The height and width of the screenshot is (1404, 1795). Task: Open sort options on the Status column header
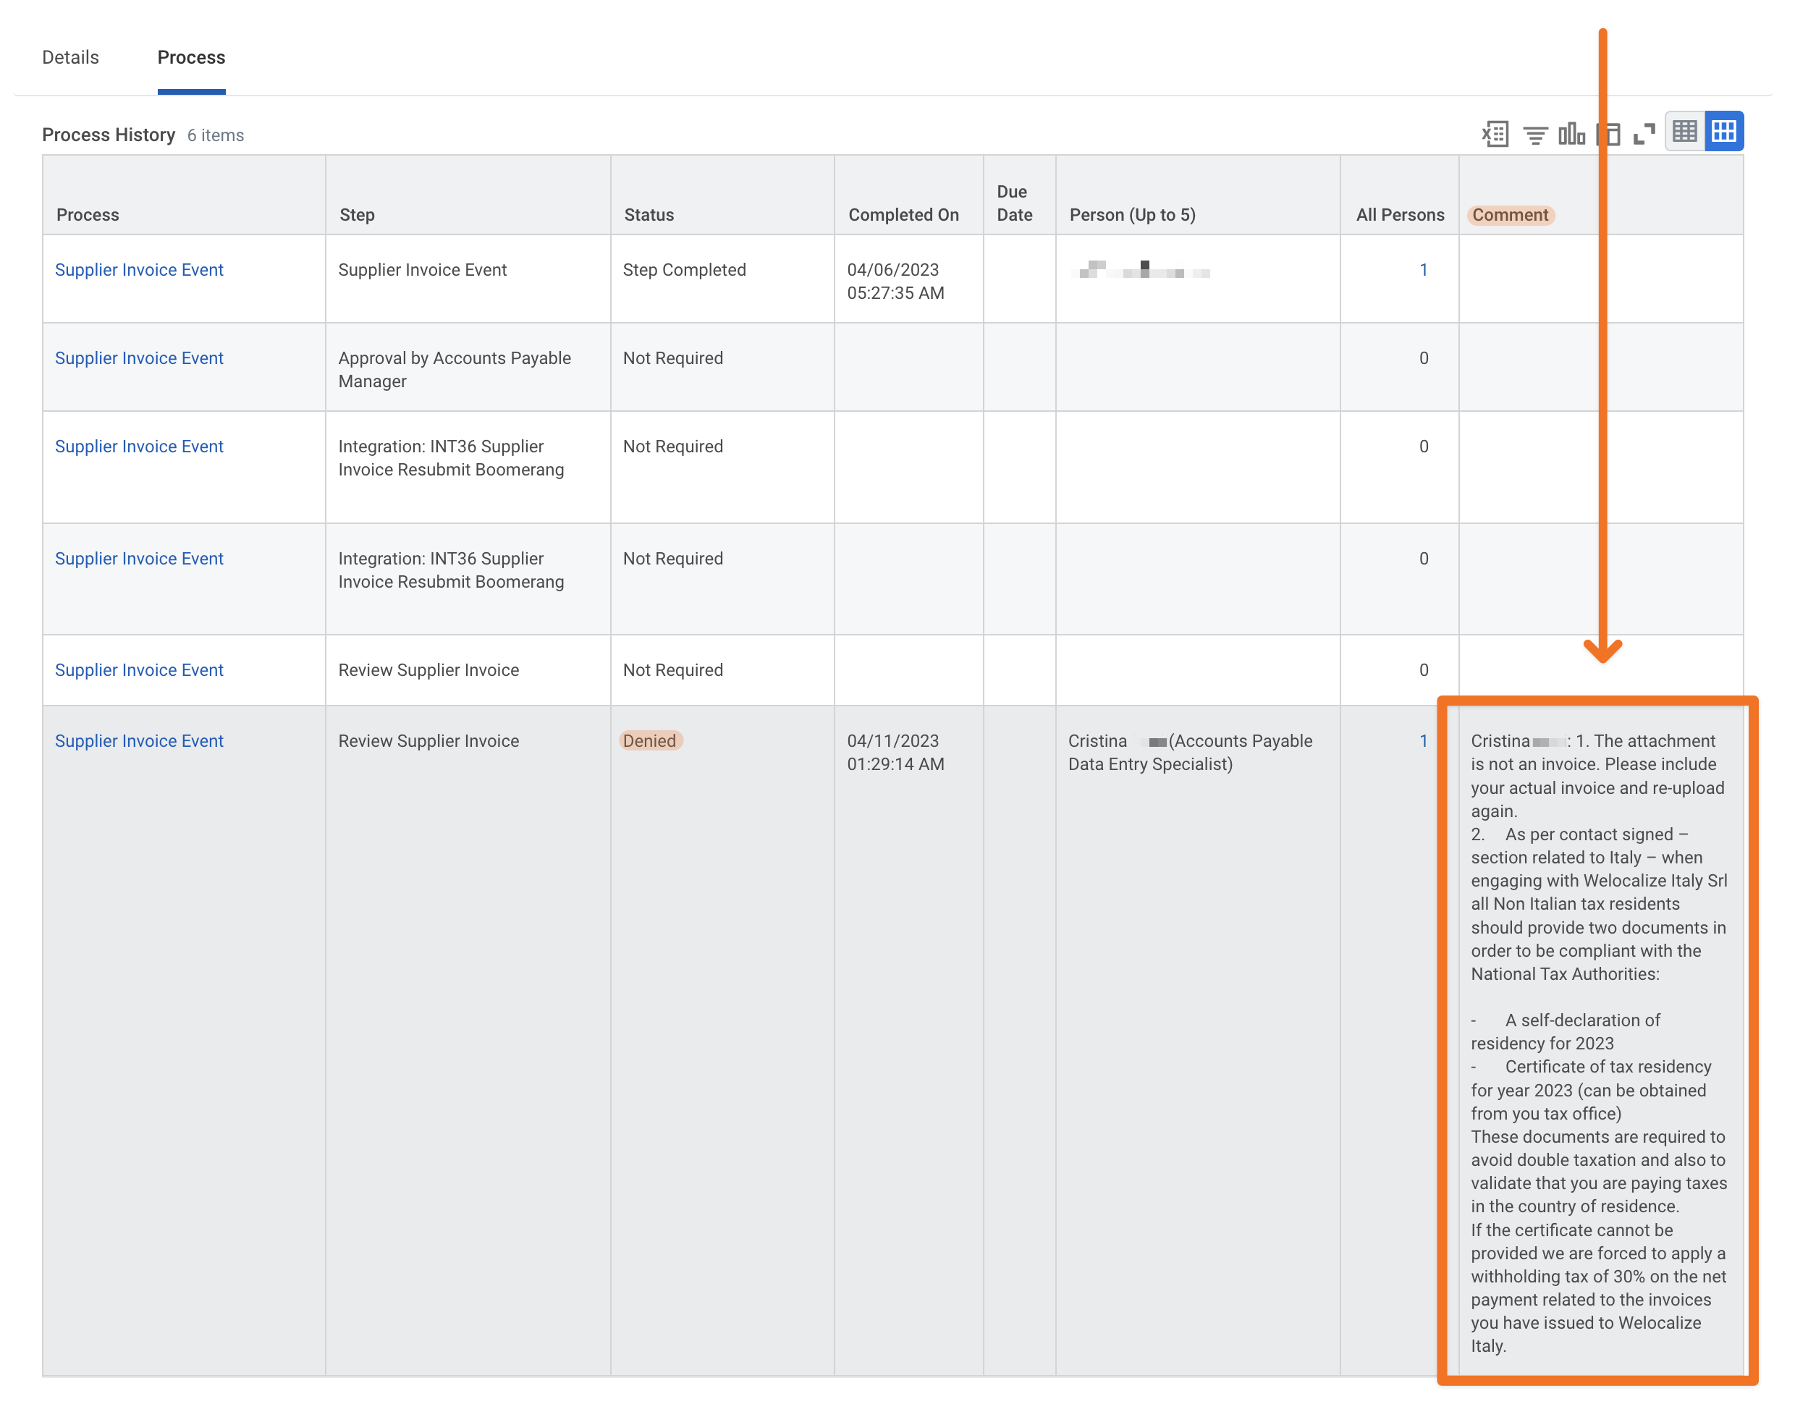coord(649,213)
